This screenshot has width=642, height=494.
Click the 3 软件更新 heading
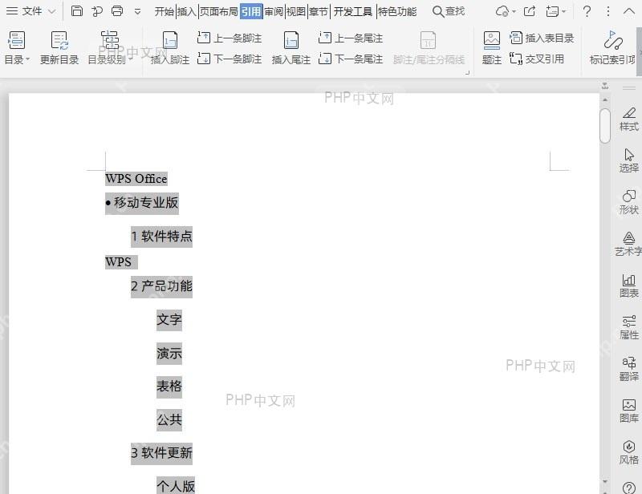(162, 453)
